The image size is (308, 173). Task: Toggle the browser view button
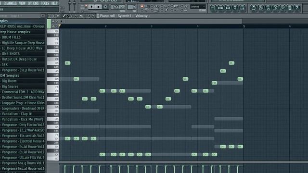tap(235, 8)
